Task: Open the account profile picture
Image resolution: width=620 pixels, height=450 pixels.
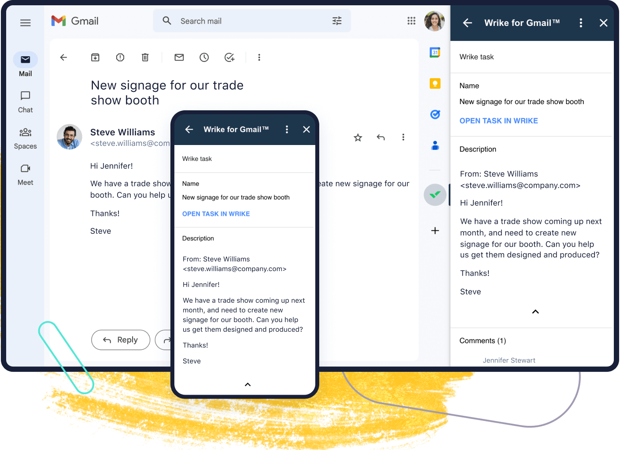Action: [434, 21]
